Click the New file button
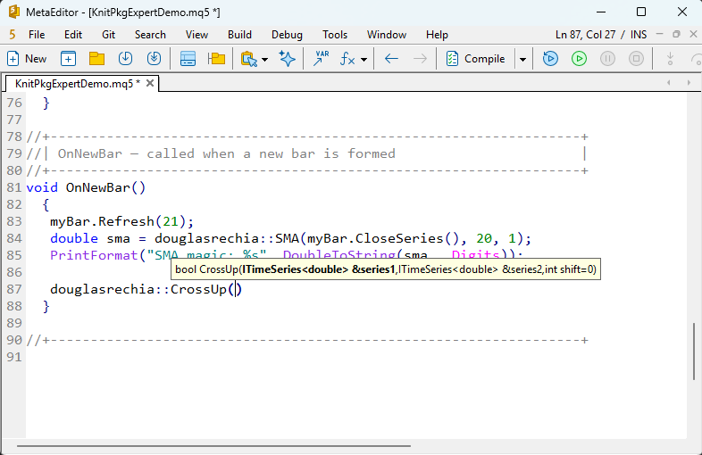The width and height of the screenshot is (702, 455). point(27,59)
